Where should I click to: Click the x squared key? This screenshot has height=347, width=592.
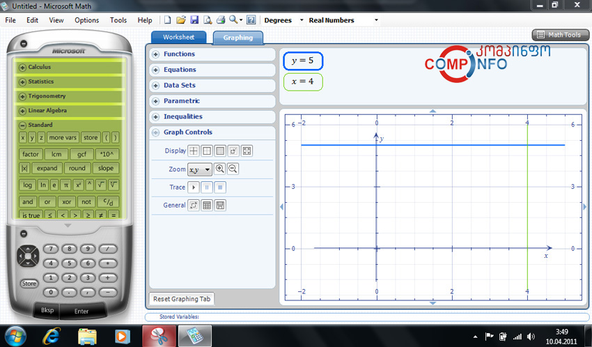coord(78,185)
